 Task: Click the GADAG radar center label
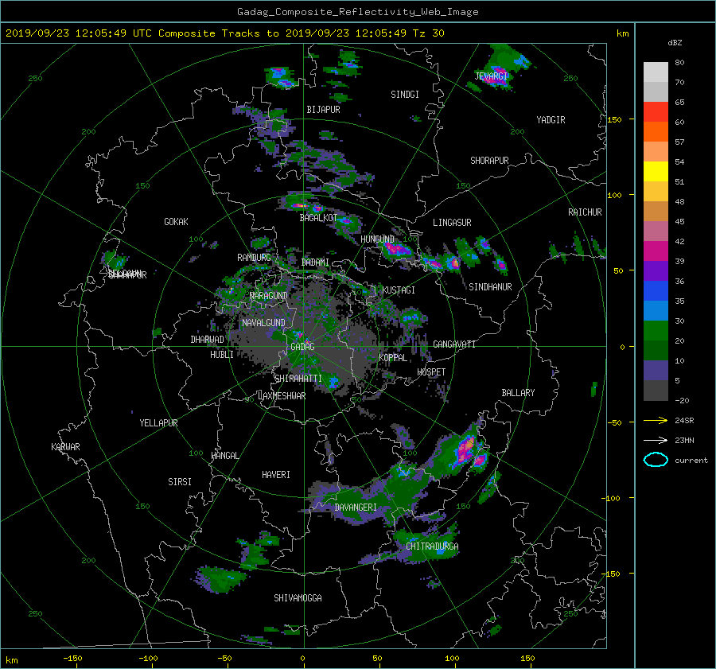point(302,347)
